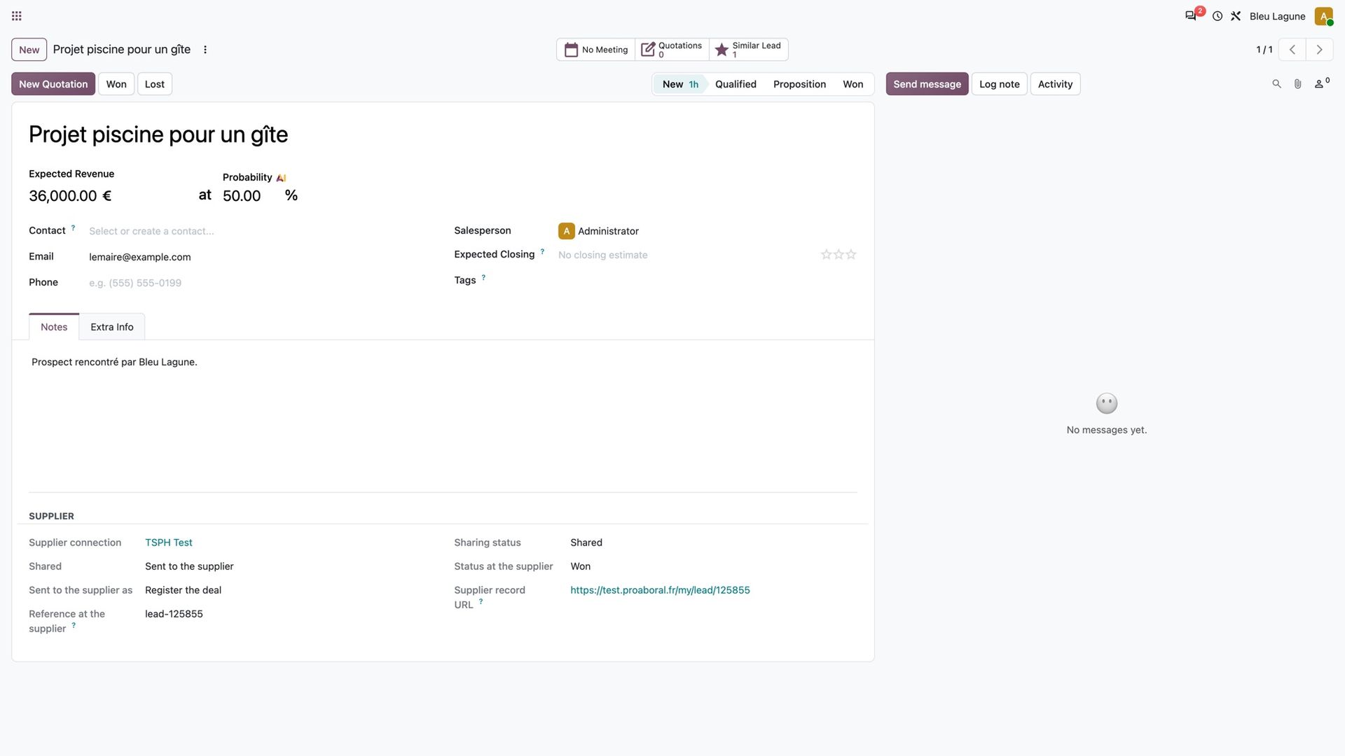The image size is (1345, 756).
Task: Go to next record arrow
Action: [x=1319, y=50]
